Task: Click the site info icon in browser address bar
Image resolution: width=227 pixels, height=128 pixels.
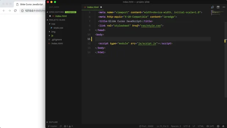Action: (x=22, y=11)
